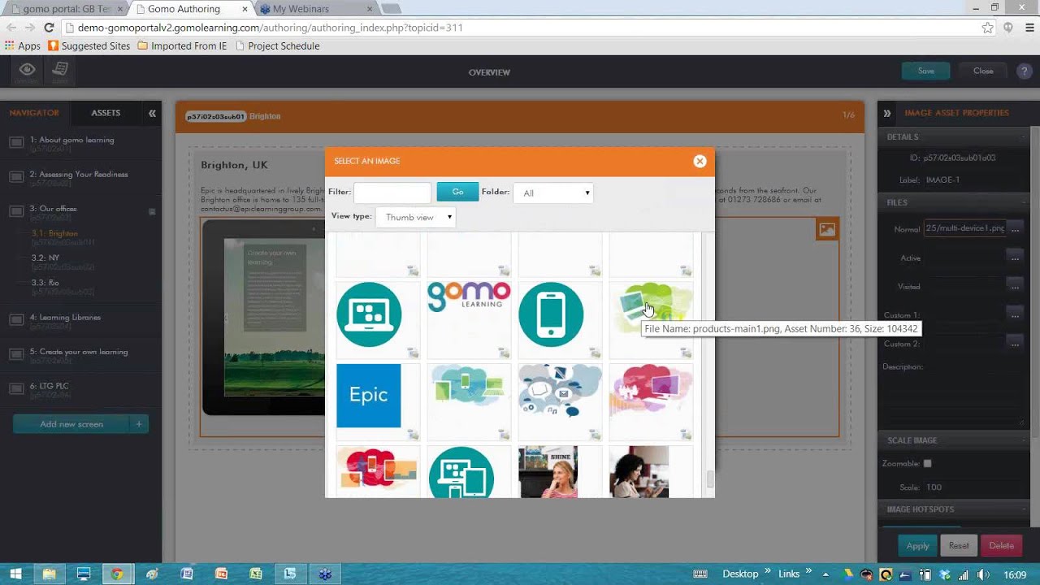Open the Imported From IE bookmarks folder
The image size is (1040, 585).
pyautogui.click(x=183, y=46)
